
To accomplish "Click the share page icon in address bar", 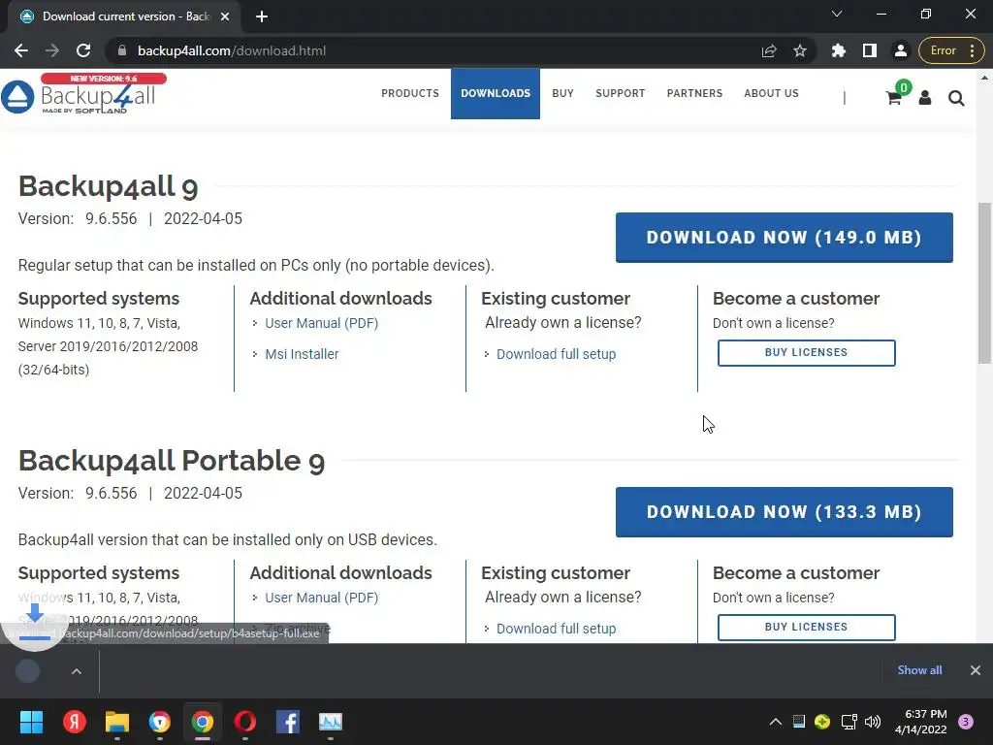I will click(769, 50).
